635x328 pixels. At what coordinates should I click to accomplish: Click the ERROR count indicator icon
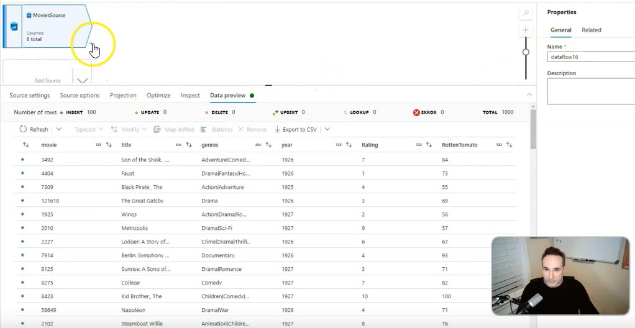416,112
